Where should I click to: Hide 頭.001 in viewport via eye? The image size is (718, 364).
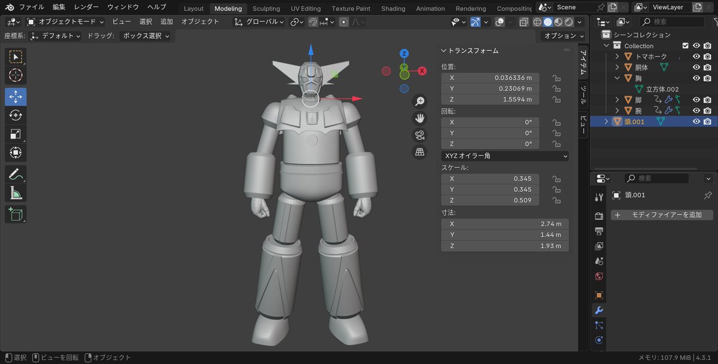696,121
